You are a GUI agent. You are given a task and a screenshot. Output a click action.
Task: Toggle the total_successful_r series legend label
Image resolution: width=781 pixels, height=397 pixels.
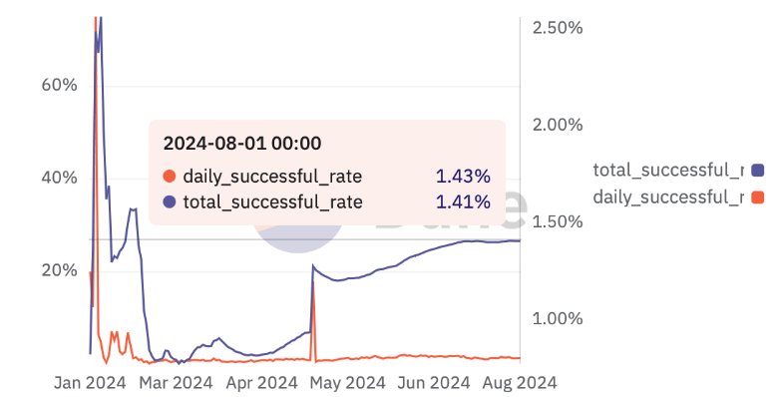click(x=668, y=171)
